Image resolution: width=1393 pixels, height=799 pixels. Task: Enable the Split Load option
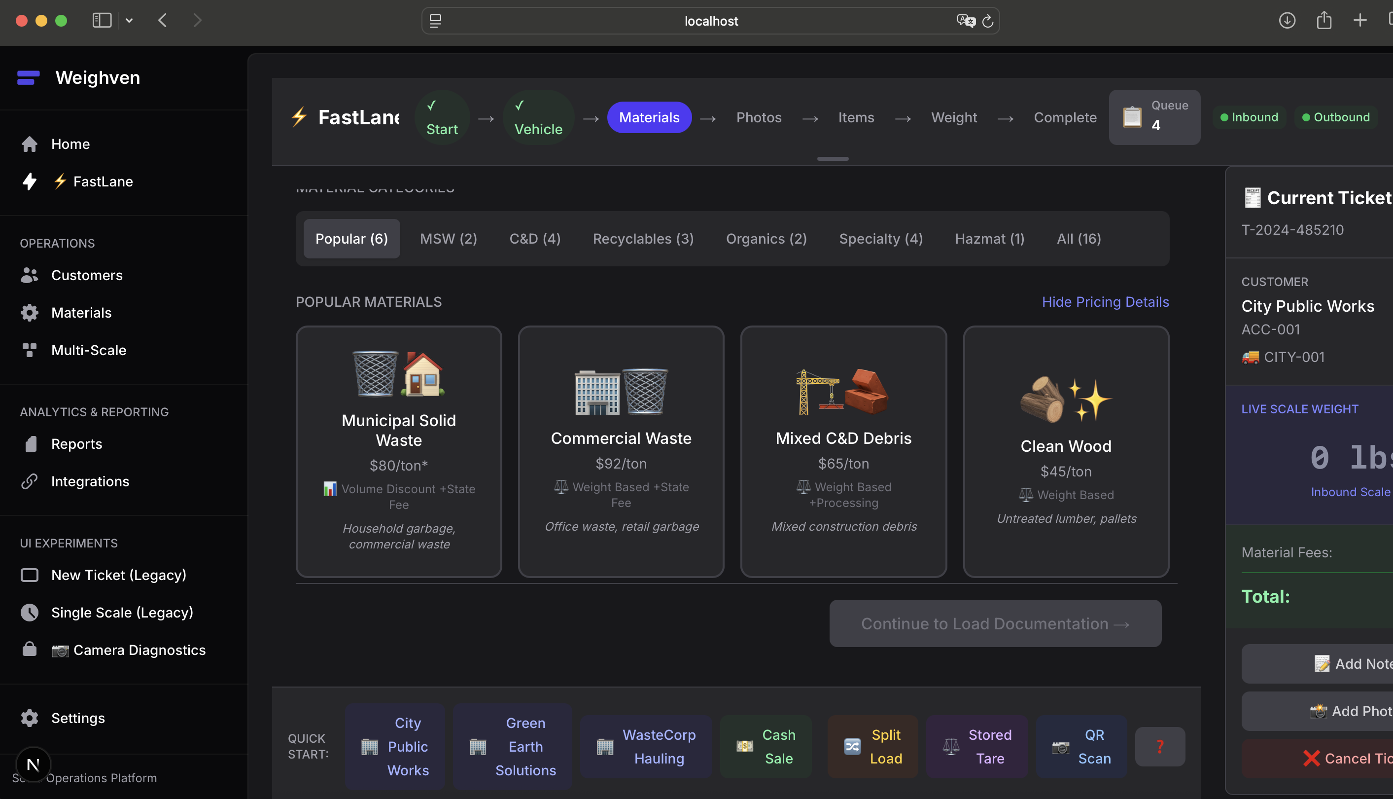(x=872, y=746)
